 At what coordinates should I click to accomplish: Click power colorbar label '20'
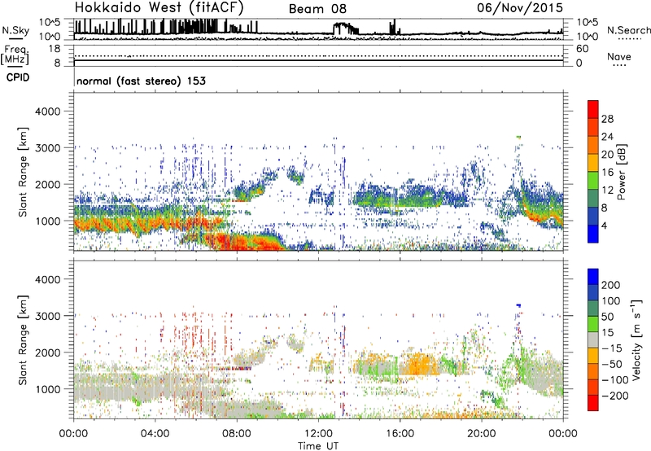click(x=607, y=155)
